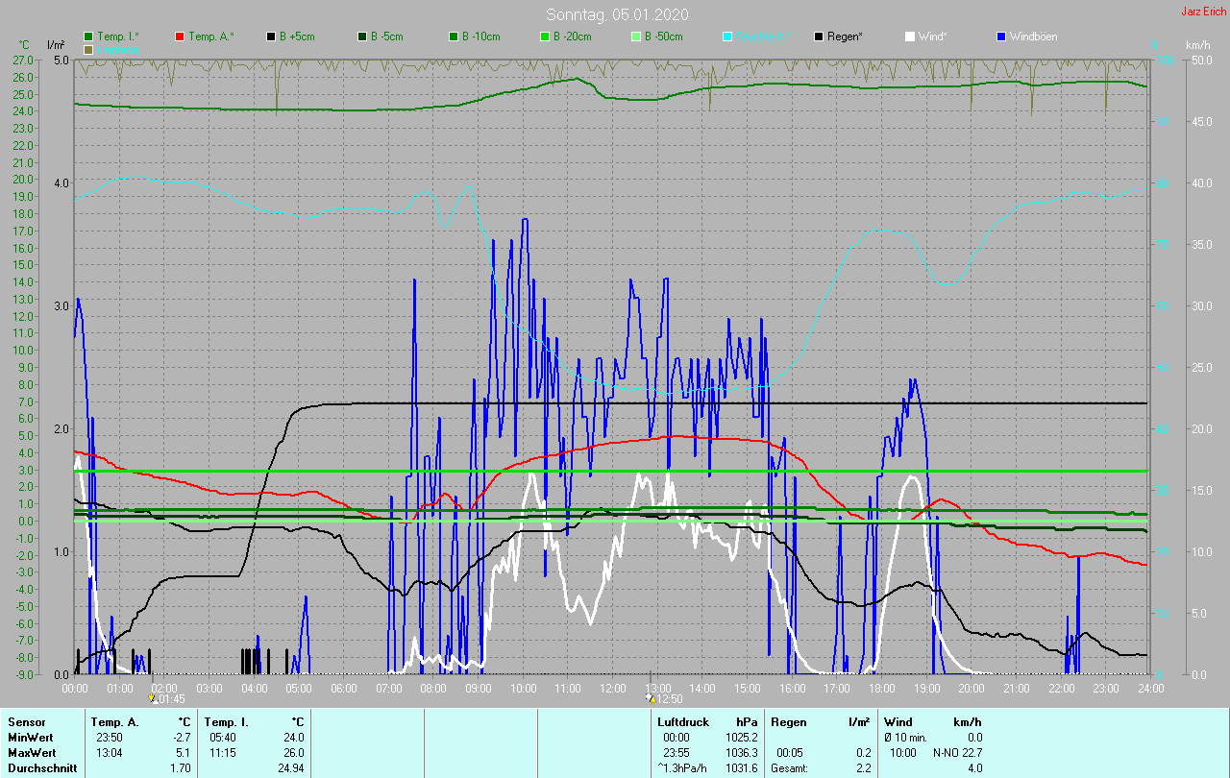Click the 12:50 marker below the time axis
This screenshot has height=778, width=1230.
(665, 699)
